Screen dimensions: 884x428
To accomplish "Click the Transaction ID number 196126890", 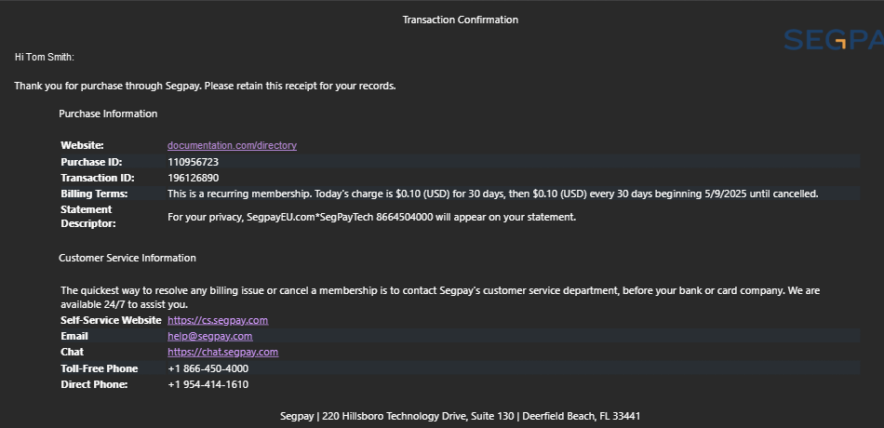I will tap(193, 179).
